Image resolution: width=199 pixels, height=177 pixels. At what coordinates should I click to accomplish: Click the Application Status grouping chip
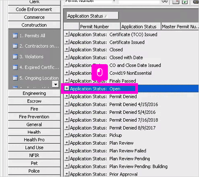(x=92, y=16)
